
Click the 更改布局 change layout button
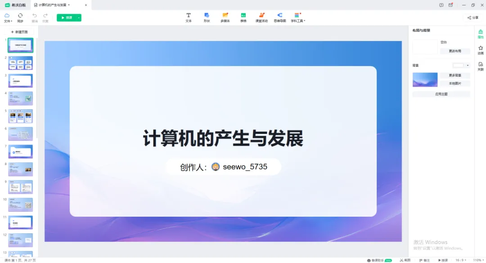click(x=455, y=51)
